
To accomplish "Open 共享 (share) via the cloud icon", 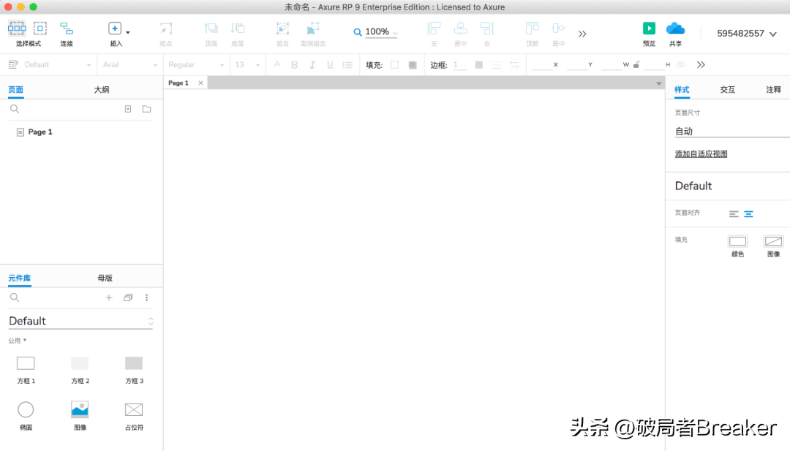I will [x=675, y=29].
